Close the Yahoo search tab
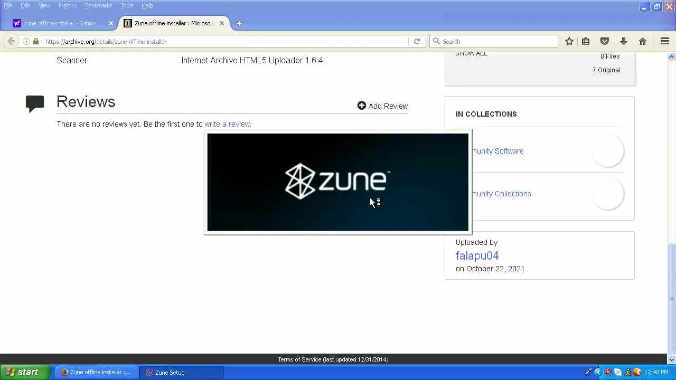This screenshot has width=676, height=380. pyautogui.click(x=111, y=23)
